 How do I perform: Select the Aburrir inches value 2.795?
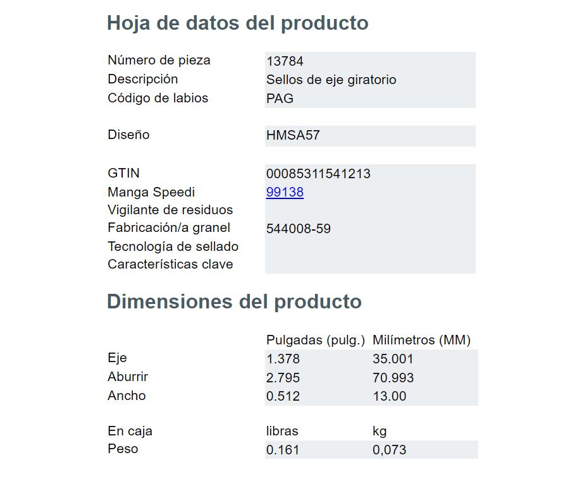(x=283, y=377)
